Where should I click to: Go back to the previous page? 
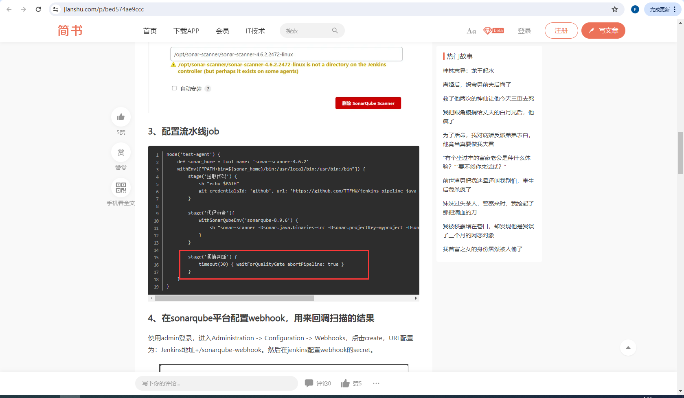pyautogui.click(x=9, y=9)
